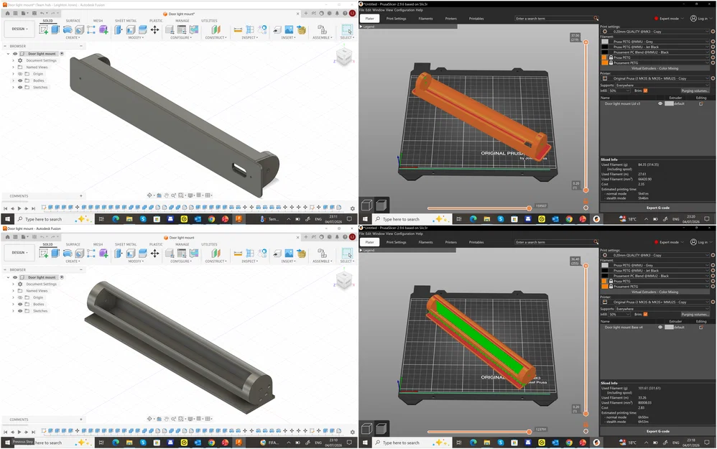
Task: Click horizontal preview slider thumb in Base v4 PrusaSlicer
Action: click(529, 432)
